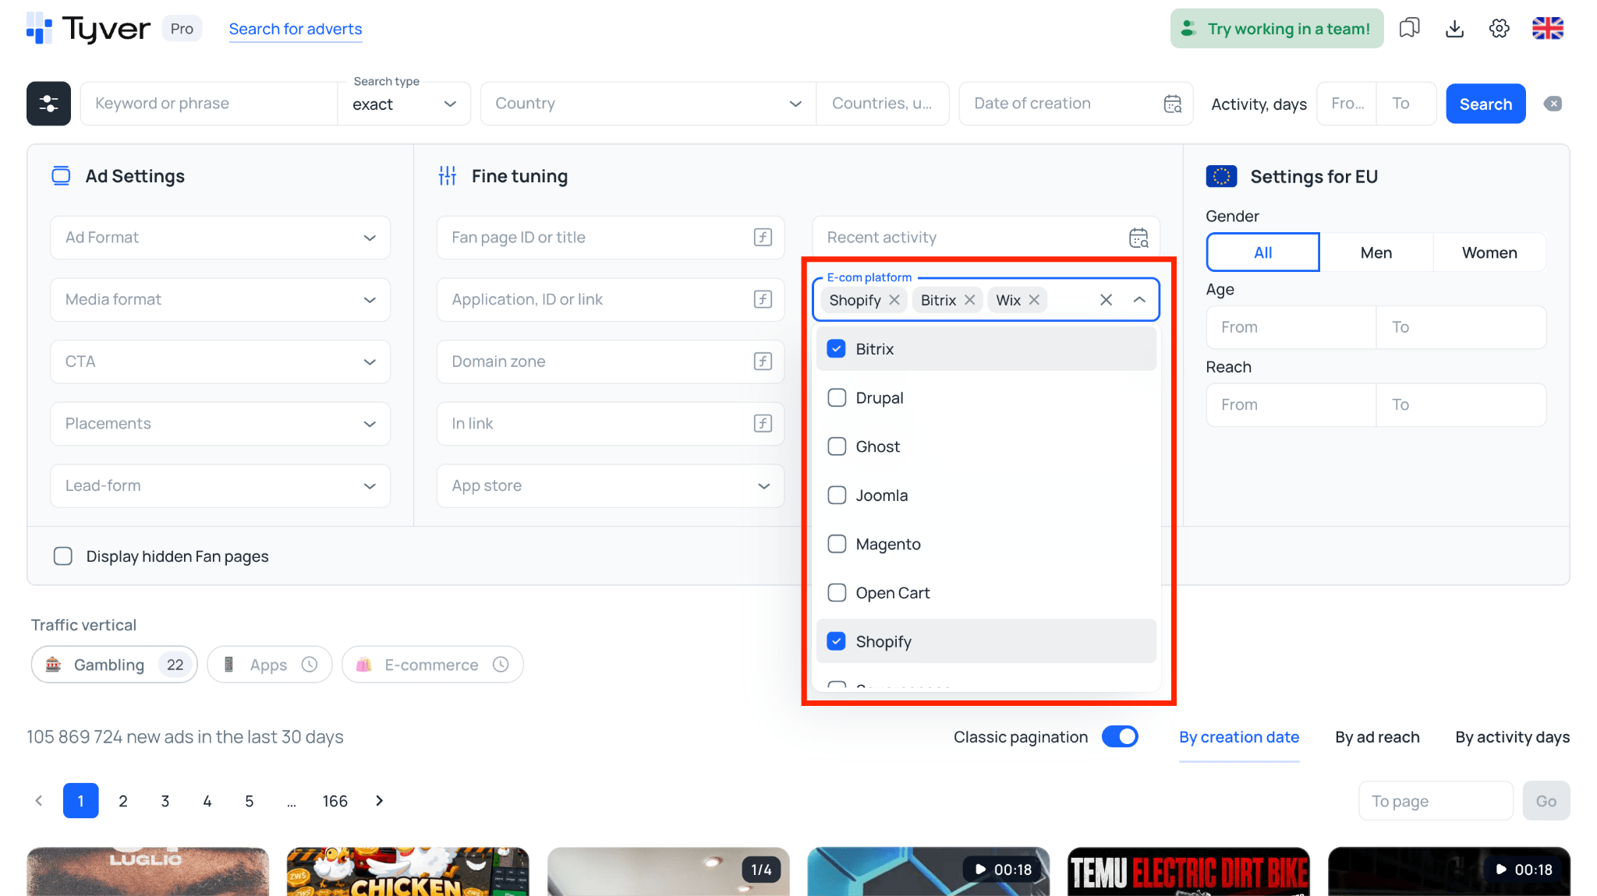
Task: Expand the Ad Format dropdown
Action: tap(220, 238)
